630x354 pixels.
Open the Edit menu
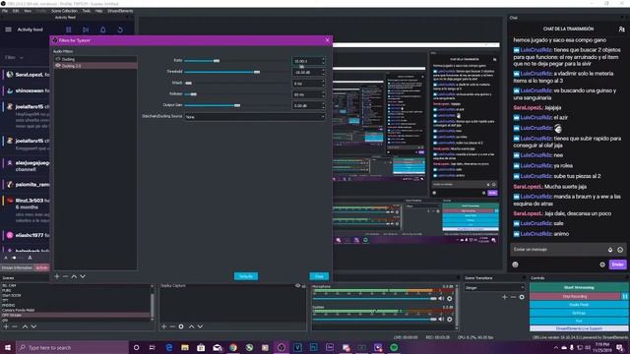(x=16, y=11)
